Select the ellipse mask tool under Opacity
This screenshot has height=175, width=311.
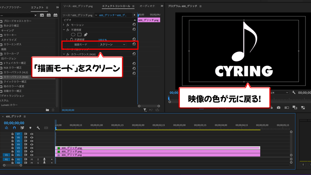point(73,34)
